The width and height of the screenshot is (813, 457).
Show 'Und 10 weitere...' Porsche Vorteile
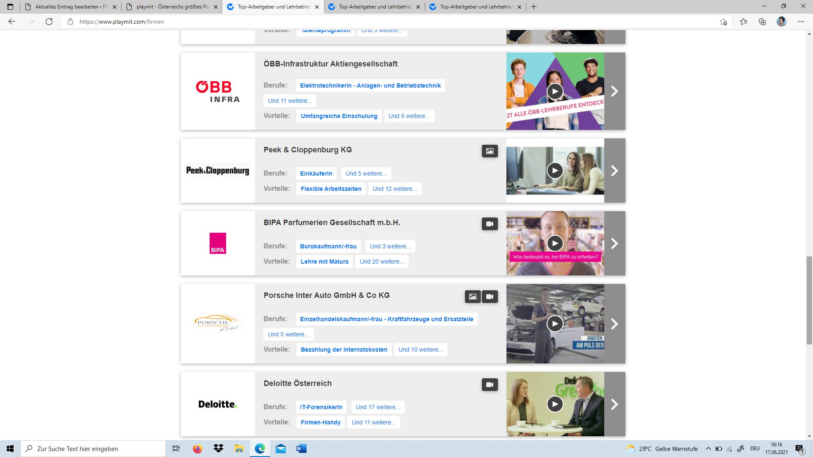point(420,350)
